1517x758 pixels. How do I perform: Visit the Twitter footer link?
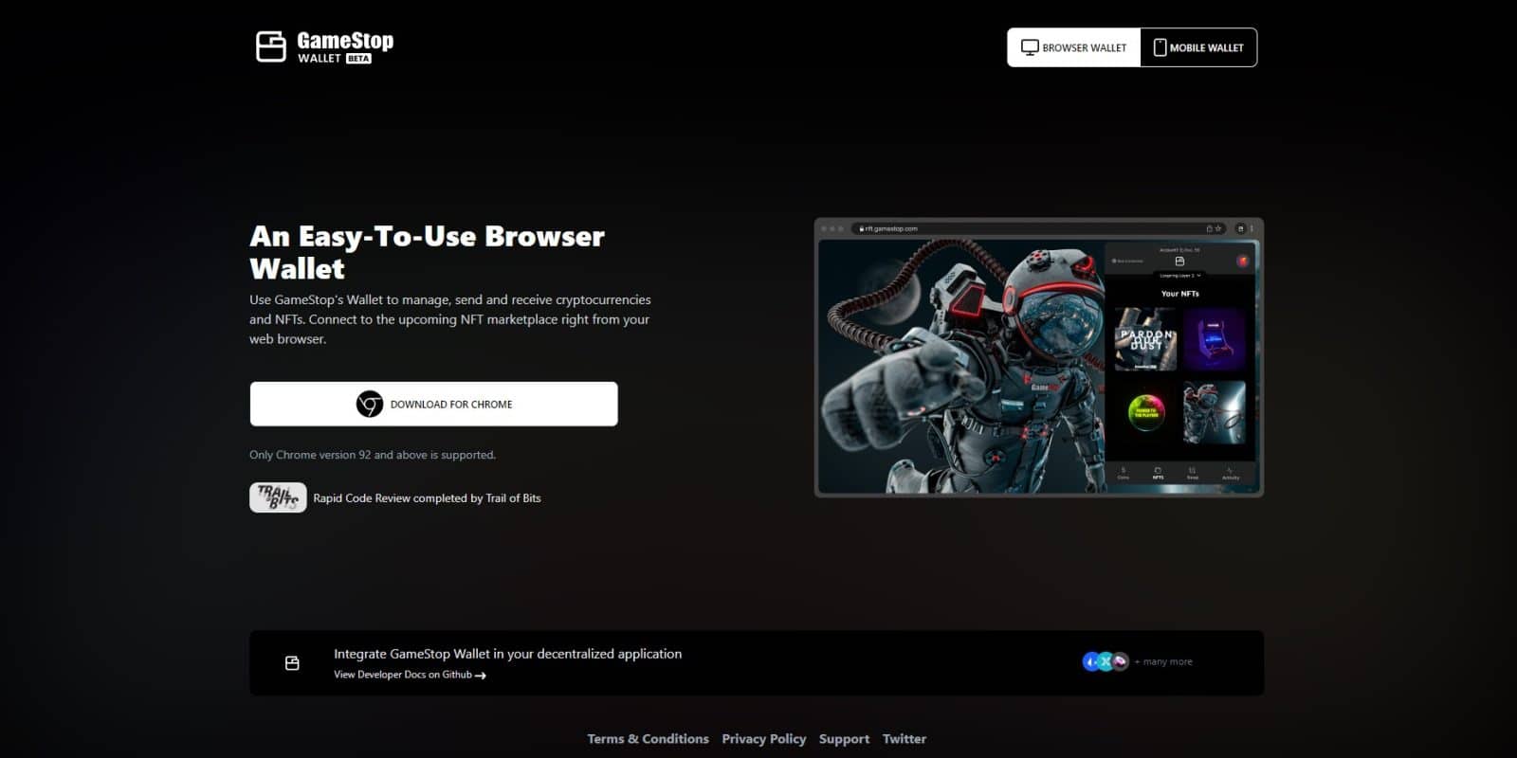(x=904, y=739)
